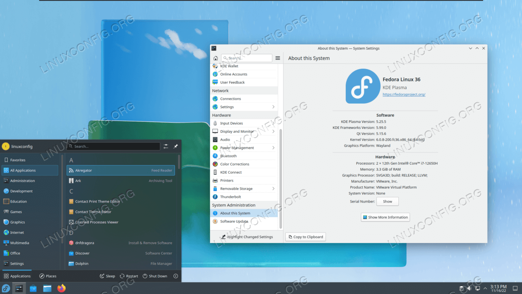Image resolution: width=522 pixels, height=294 pixels.
Task: Select the Favorites category in the launcher
Action: 30,160
